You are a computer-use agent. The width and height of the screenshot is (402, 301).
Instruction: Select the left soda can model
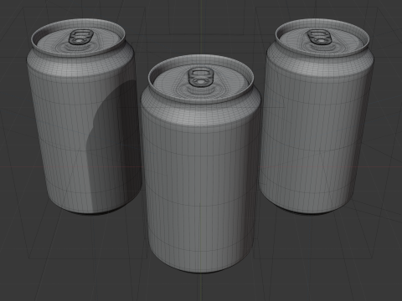click(x=84, y=117)
